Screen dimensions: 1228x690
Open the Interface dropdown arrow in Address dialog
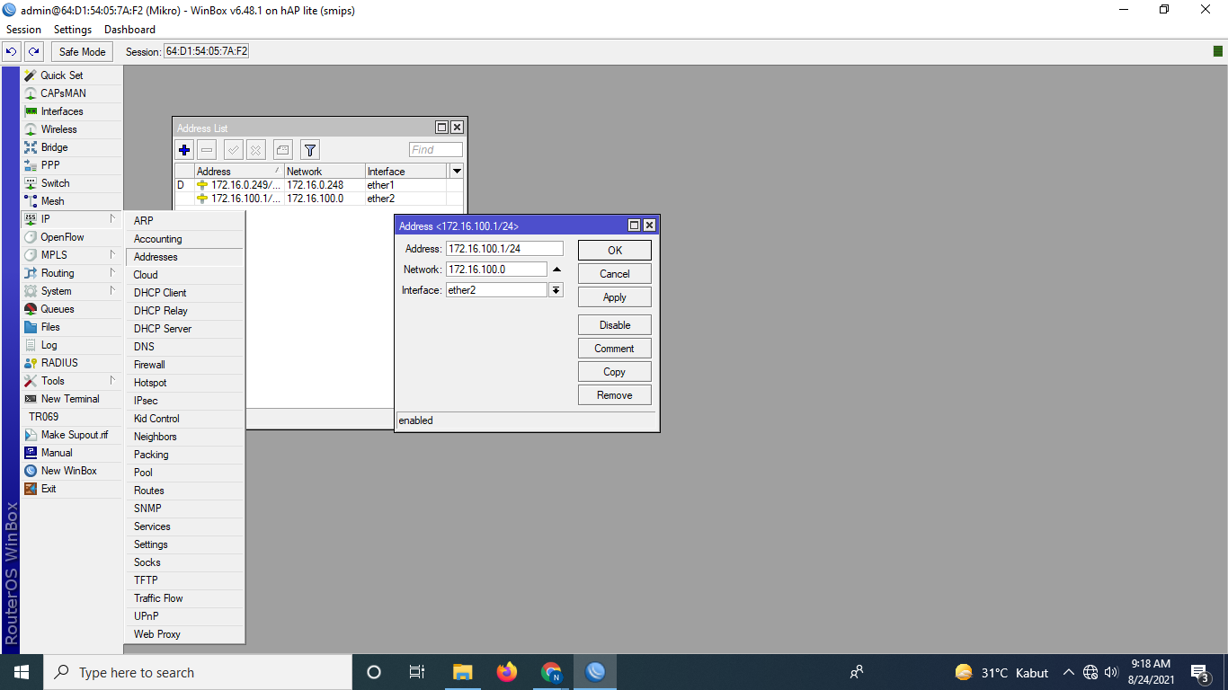tap(556, 290)
